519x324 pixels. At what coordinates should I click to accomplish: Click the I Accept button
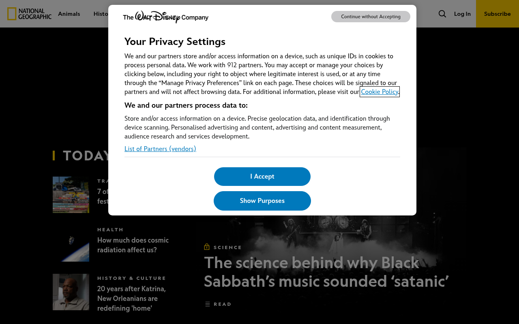[262, 177]
